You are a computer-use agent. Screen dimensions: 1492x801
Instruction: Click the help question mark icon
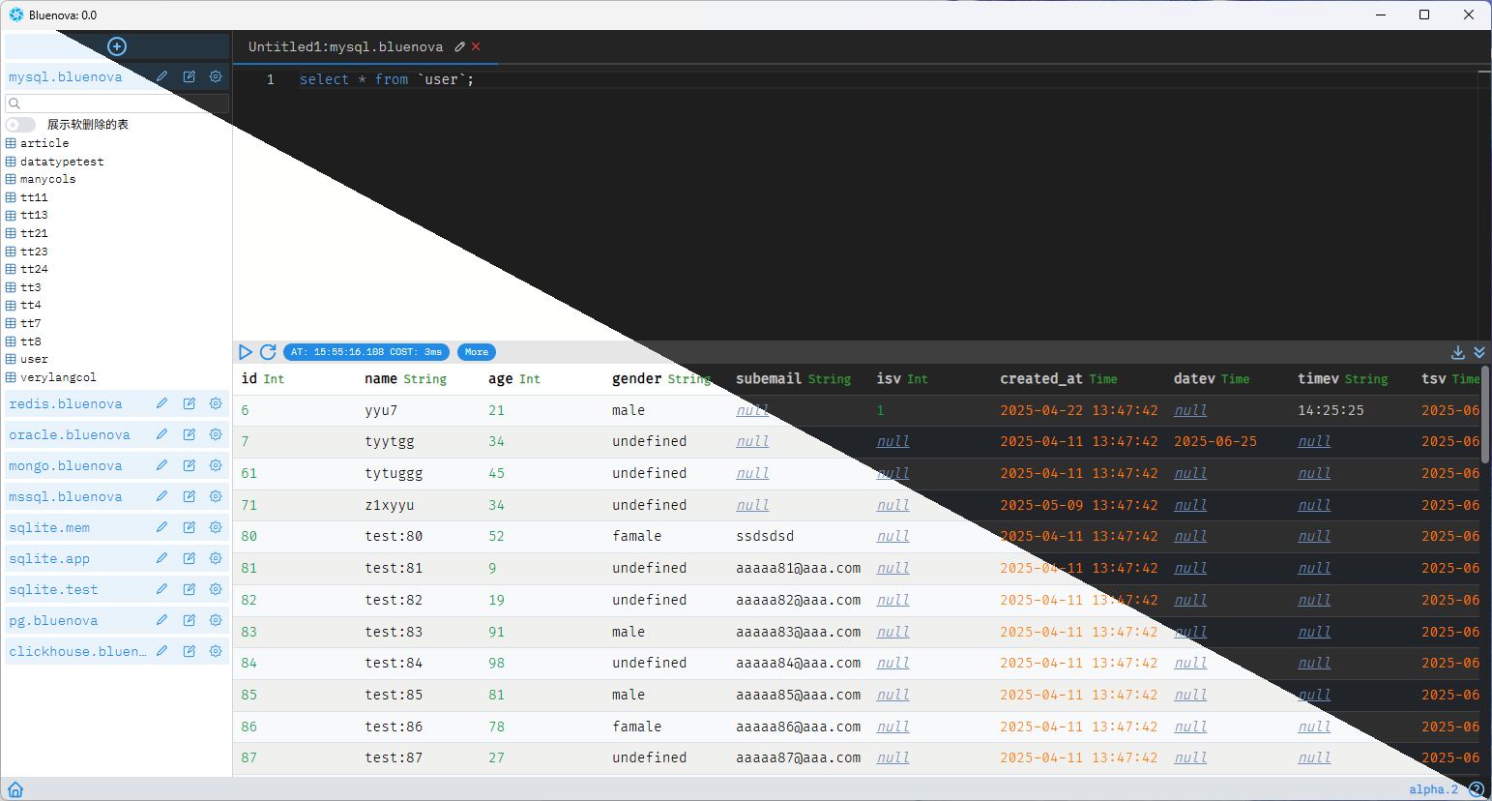(1476, 789)
